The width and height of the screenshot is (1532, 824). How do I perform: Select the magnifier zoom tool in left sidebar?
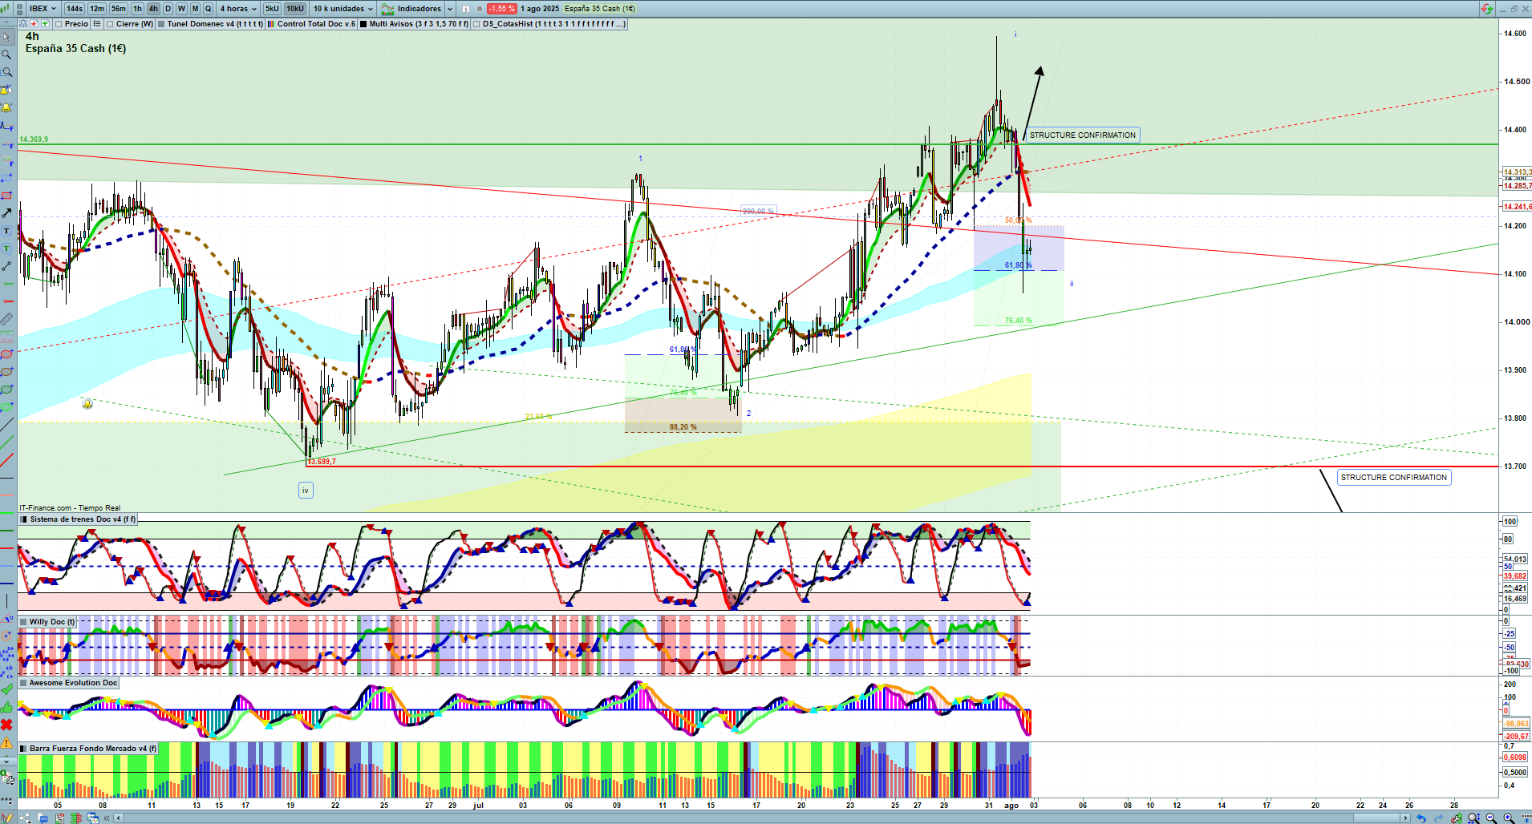6,55
